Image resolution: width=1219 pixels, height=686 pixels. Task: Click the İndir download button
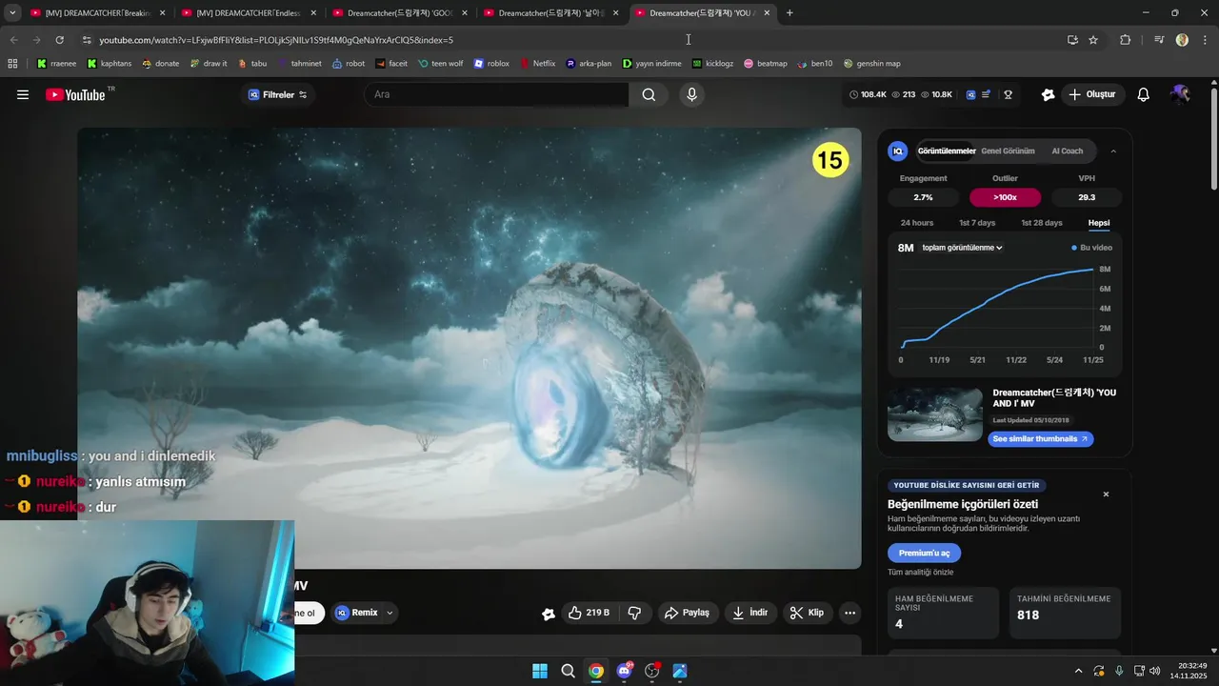[749, 613]
